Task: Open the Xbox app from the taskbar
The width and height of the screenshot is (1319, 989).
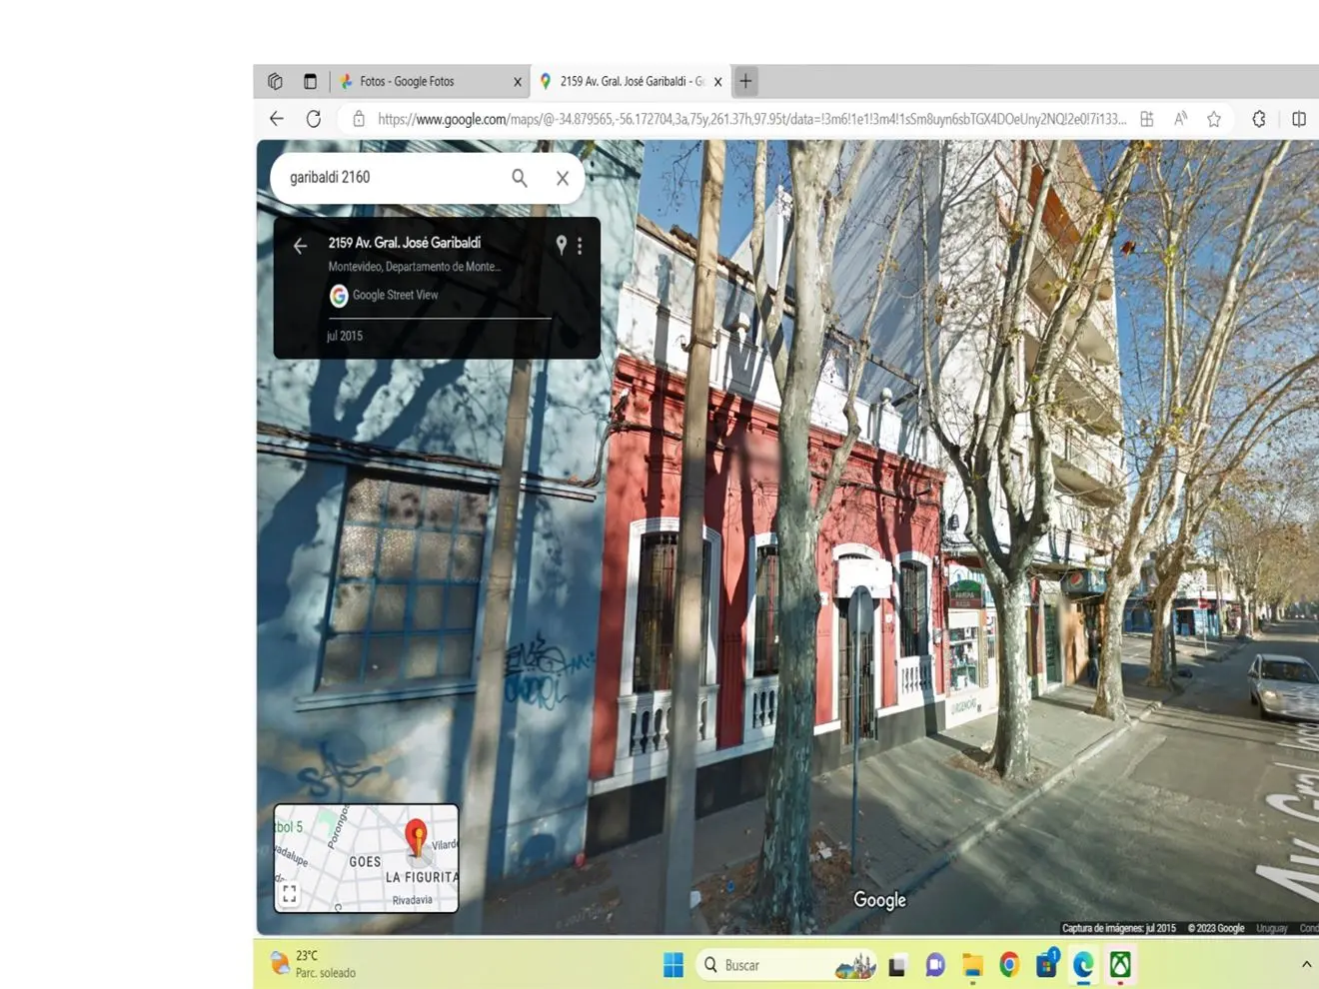Action: tap(1120, 965)
